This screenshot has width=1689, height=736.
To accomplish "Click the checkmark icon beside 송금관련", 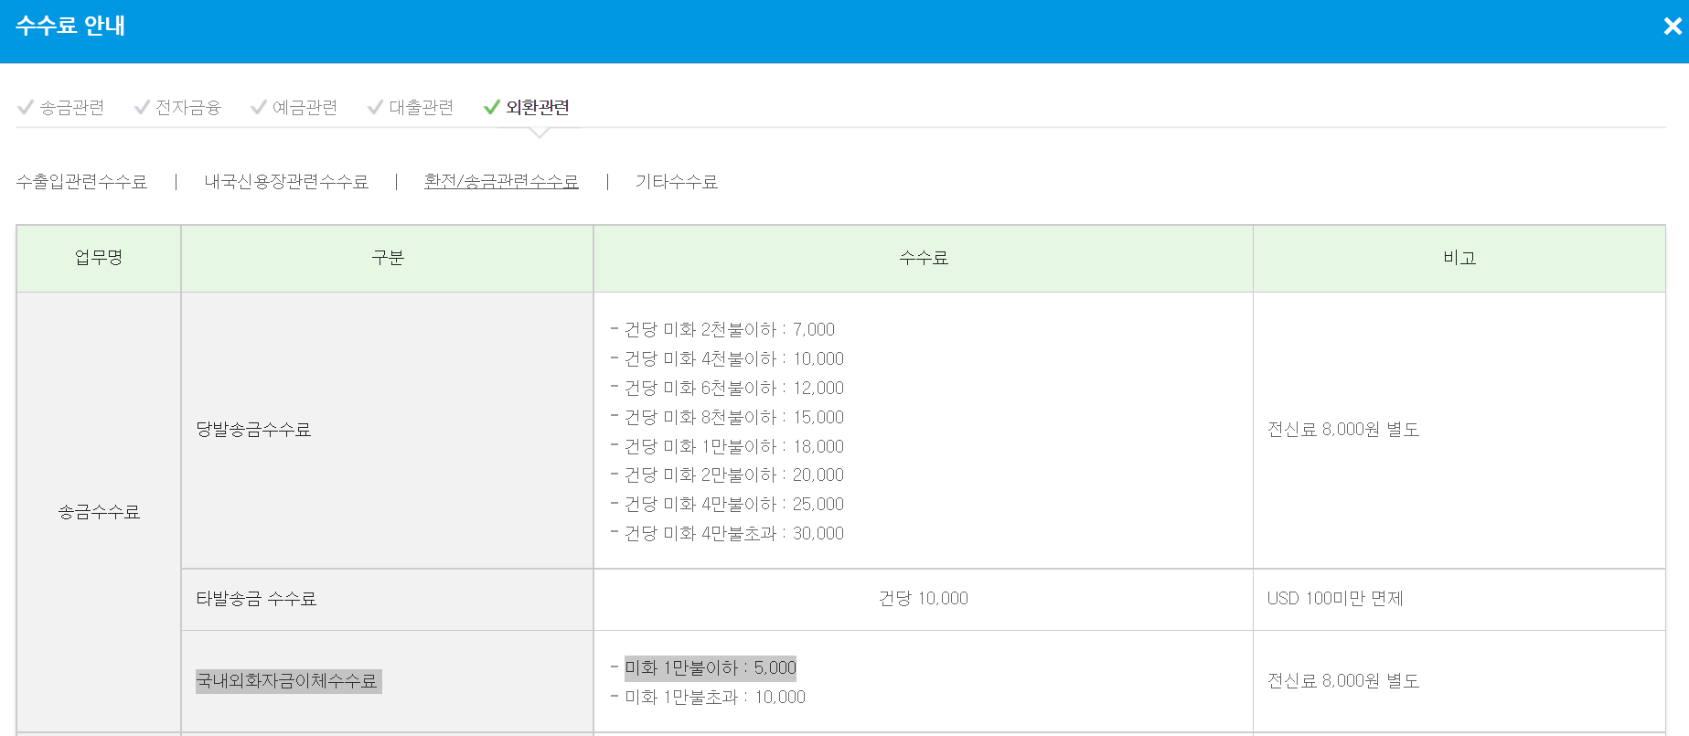I will pos(26,107).
